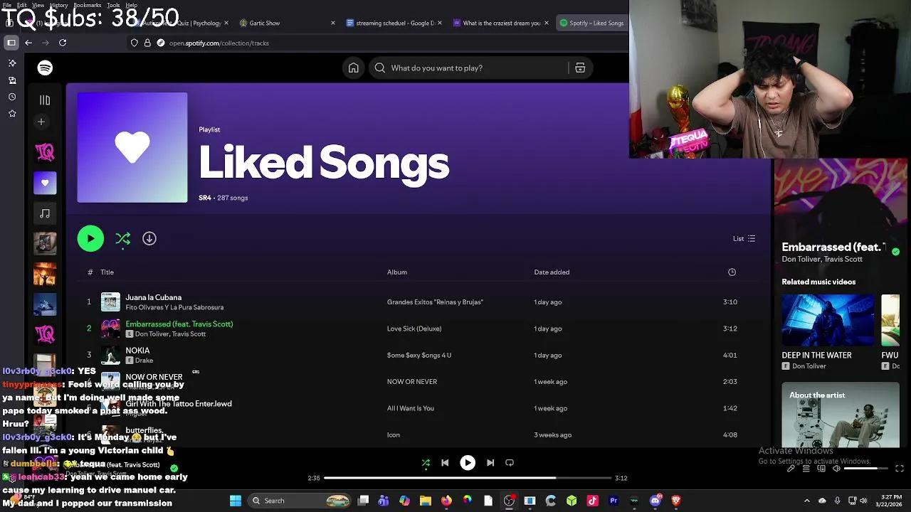
Task: Switch to What is the craziest dream tab
Action: coord(500,23)
